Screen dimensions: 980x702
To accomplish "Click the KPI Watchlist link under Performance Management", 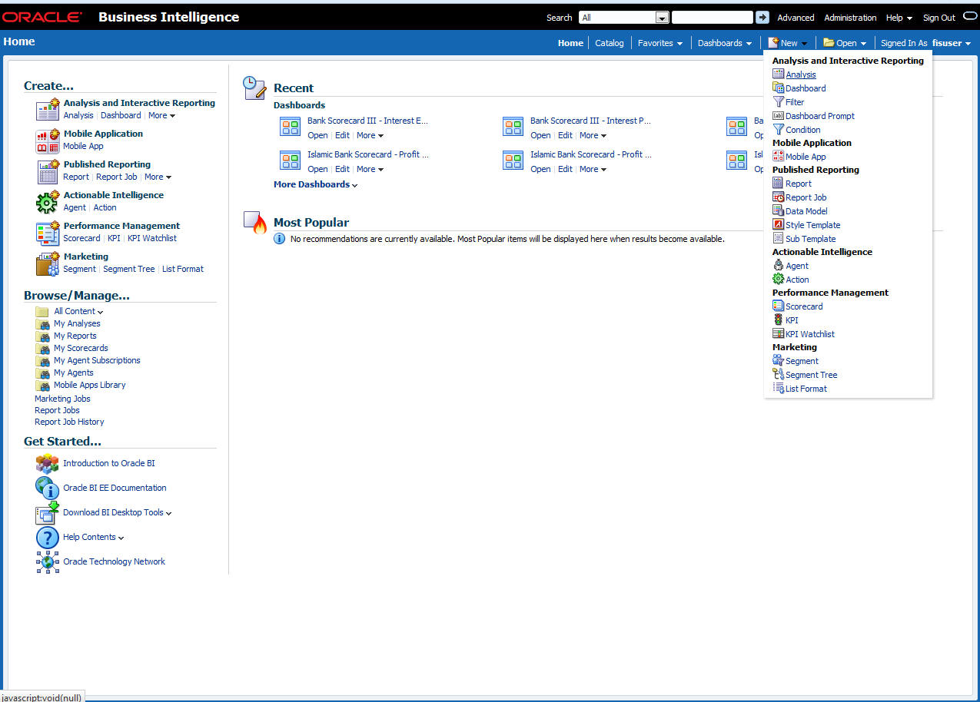I will [x=152, y=238].
